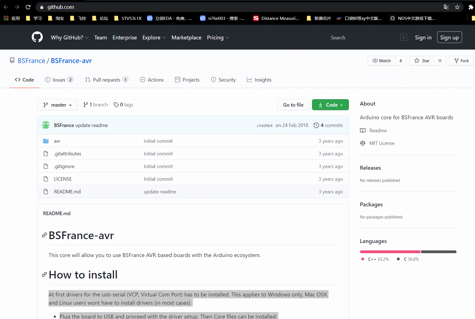Screen dimensions: 475x319
Task: Open the apps grid bookmark icon
Action: point(6,18)
